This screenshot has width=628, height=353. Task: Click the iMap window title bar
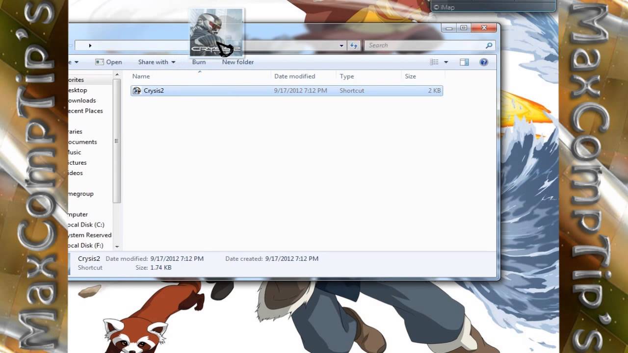[x=493, y=6]
